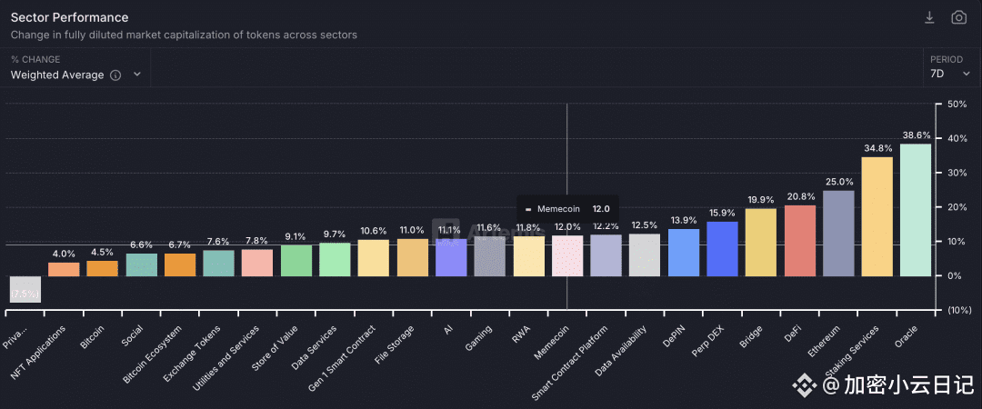Click the green Store of Value bar
The image size is (982, 409).
pos(296,261)
